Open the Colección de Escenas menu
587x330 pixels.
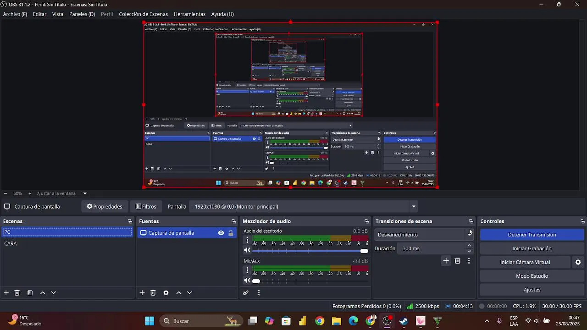pos(144,14)
